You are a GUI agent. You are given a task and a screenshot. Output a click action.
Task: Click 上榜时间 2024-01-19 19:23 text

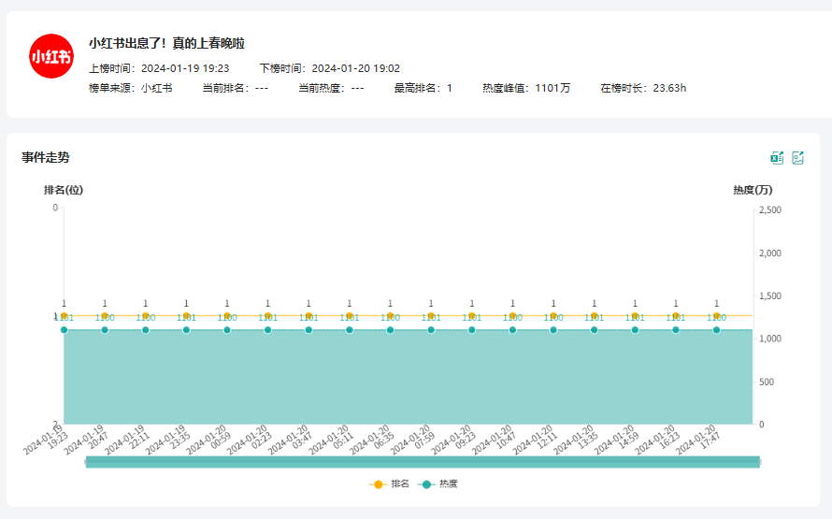[x=159, y=68]
